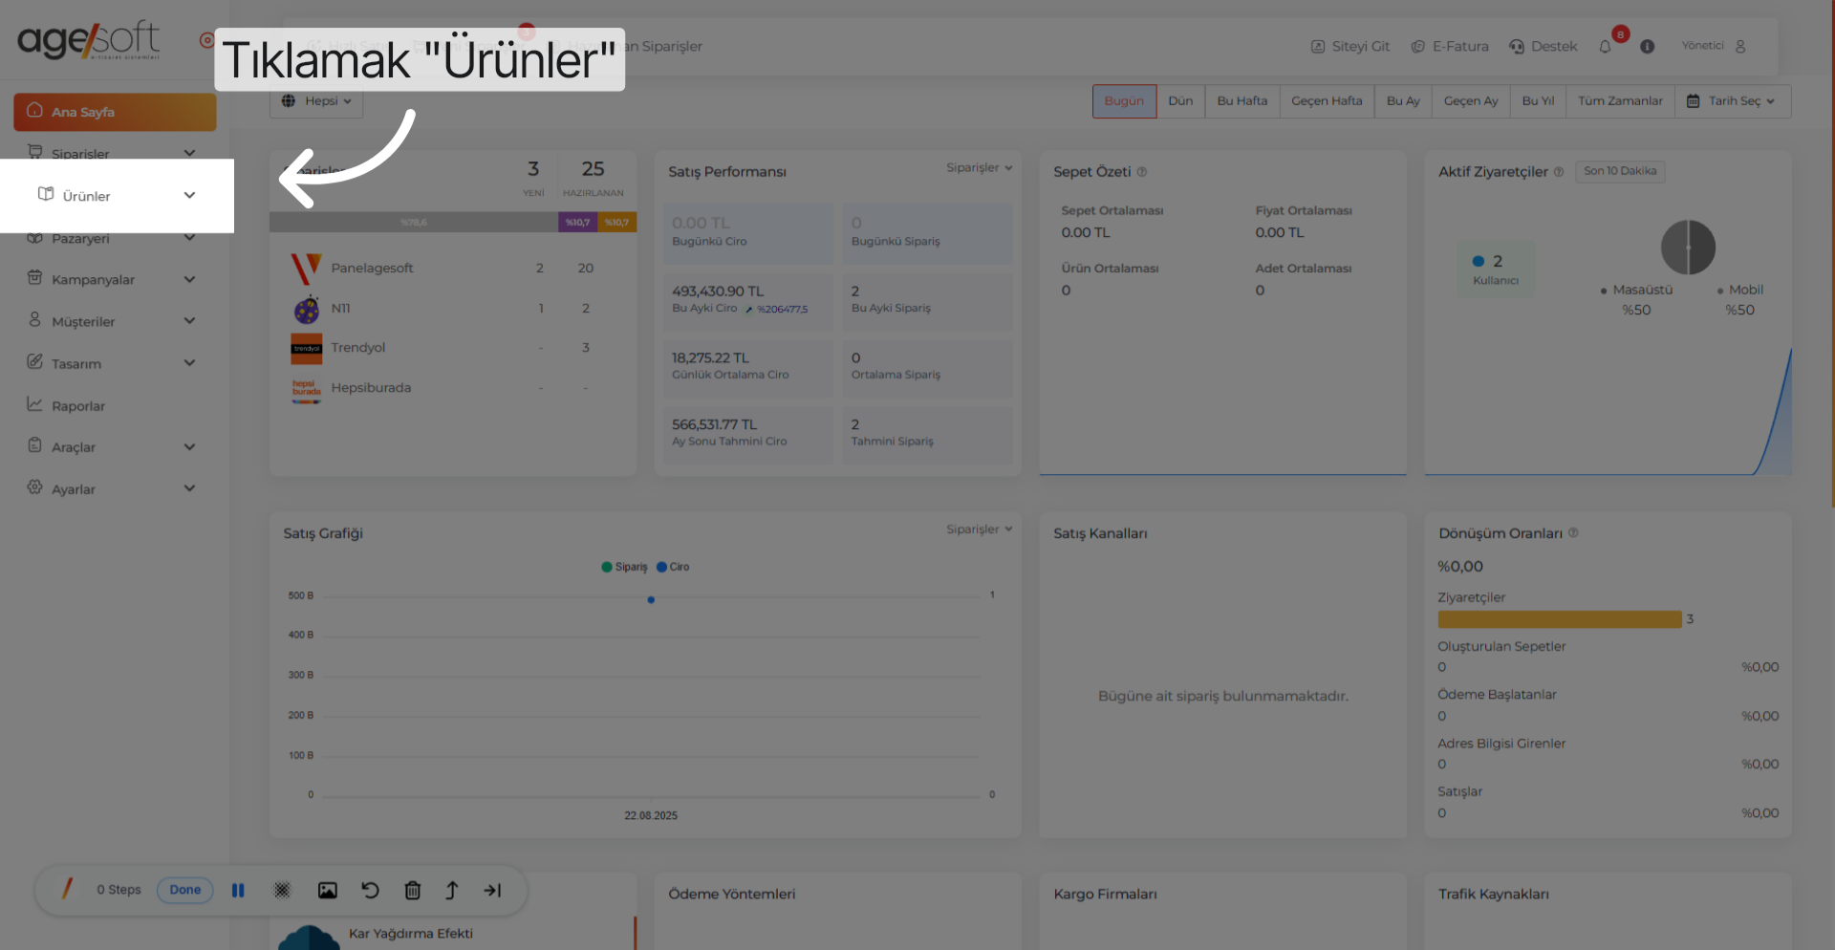Click the undo icon in recorder toolbar
The height and width of the screenshot is (950, 1835).
(370, 891)
